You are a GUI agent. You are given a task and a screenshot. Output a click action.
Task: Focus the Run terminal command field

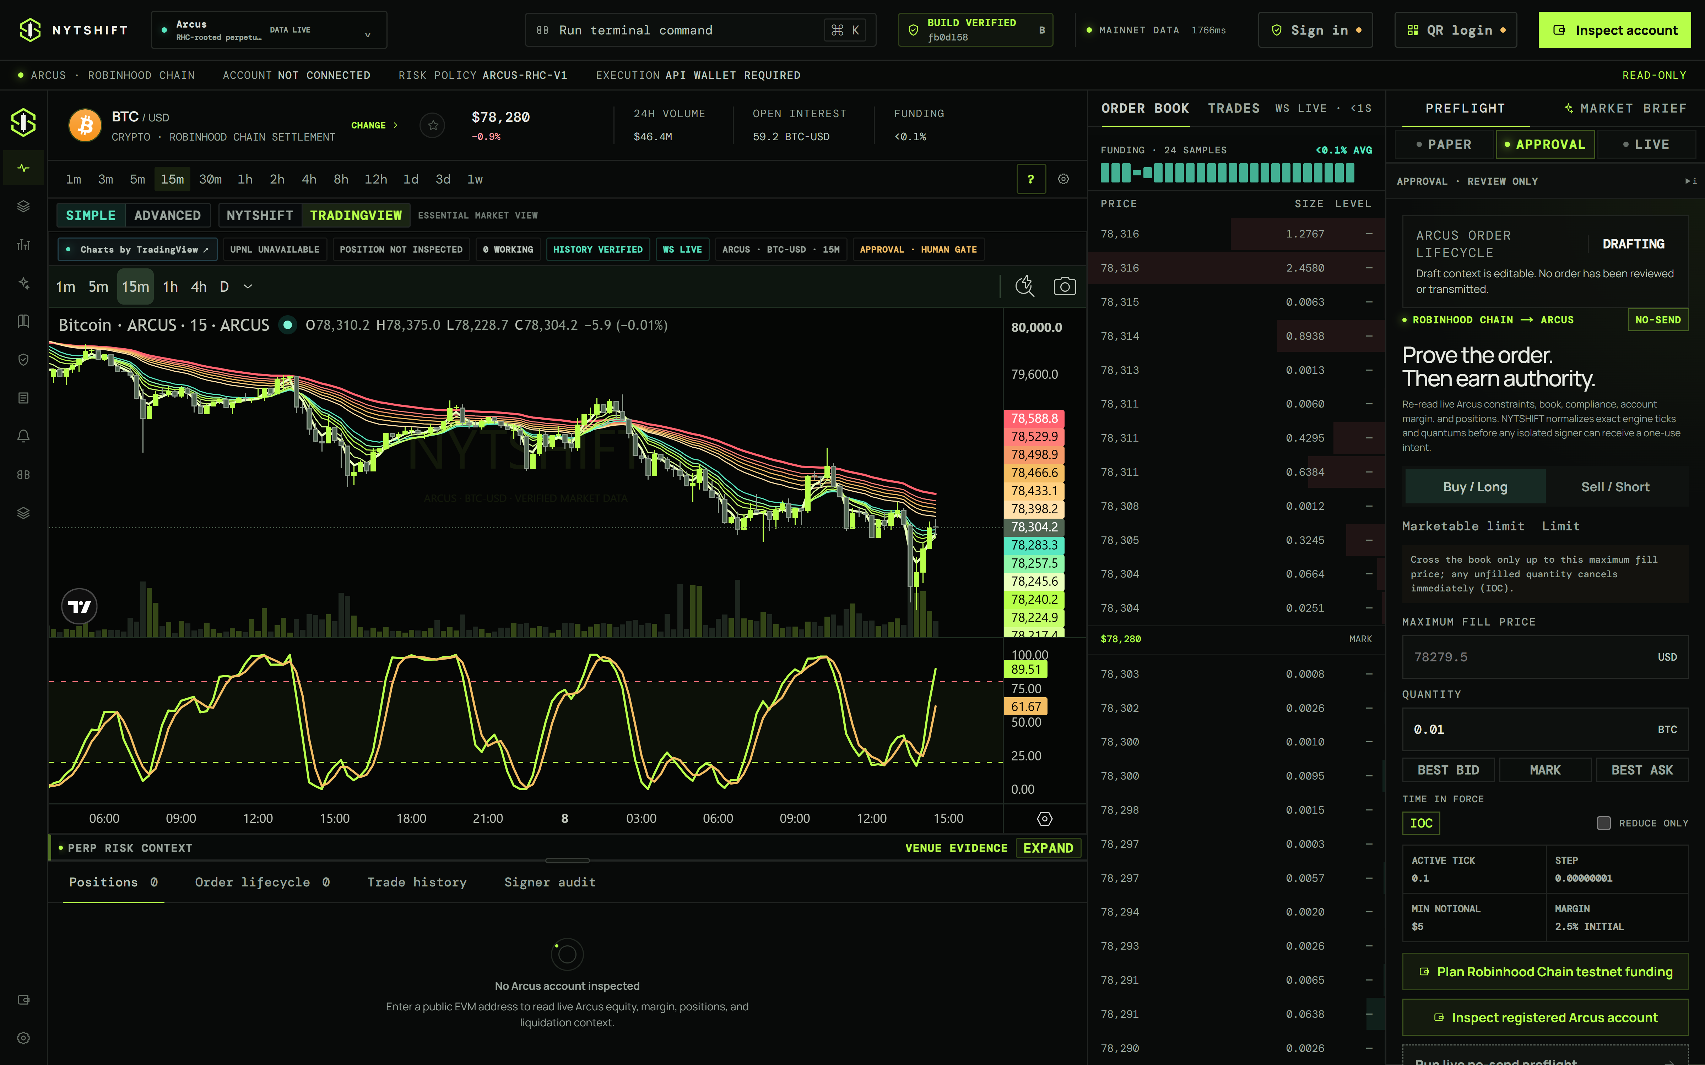[700, 29]
